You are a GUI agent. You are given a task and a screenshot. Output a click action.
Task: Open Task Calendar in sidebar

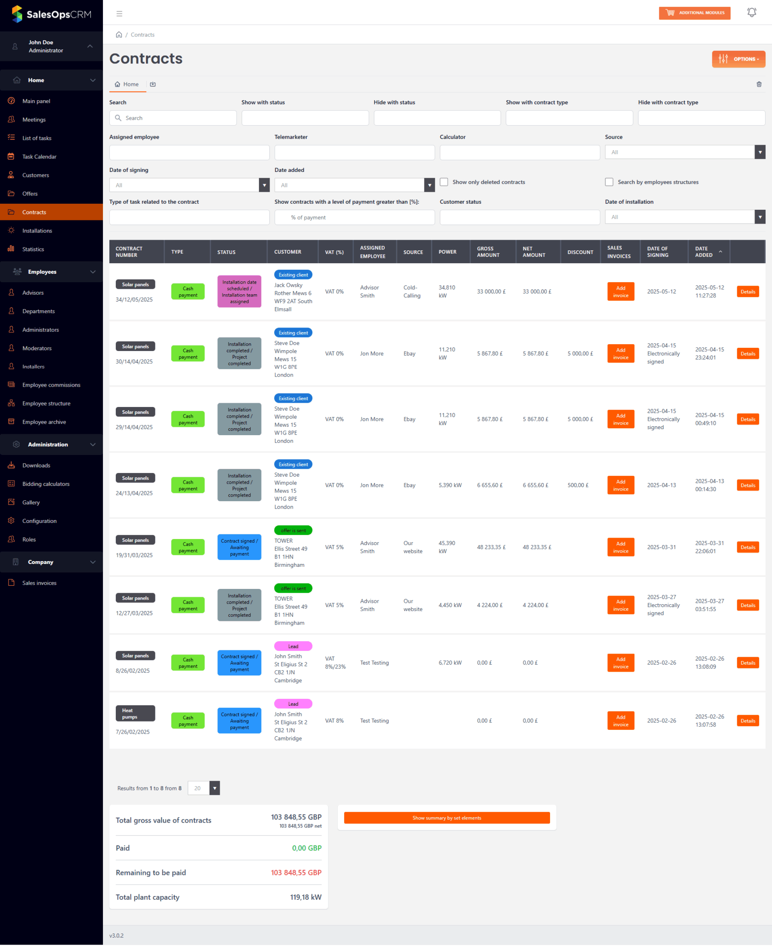(39, 157)
